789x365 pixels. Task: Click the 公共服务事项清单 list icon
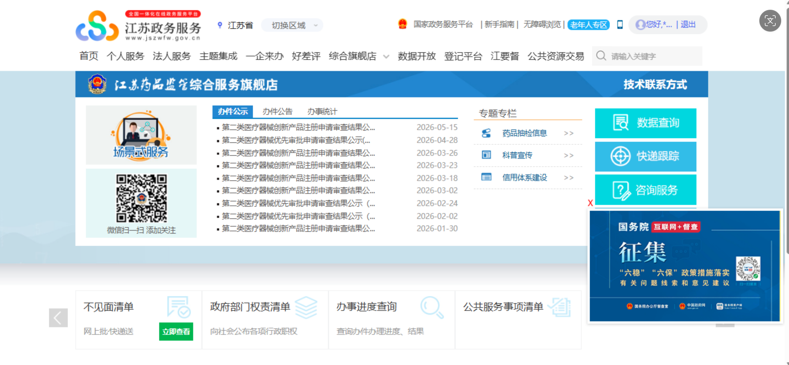point(559,307)
